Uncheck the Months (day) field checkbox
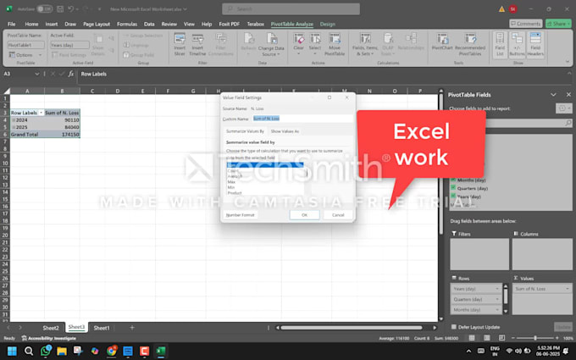 (x=453, y=180)
